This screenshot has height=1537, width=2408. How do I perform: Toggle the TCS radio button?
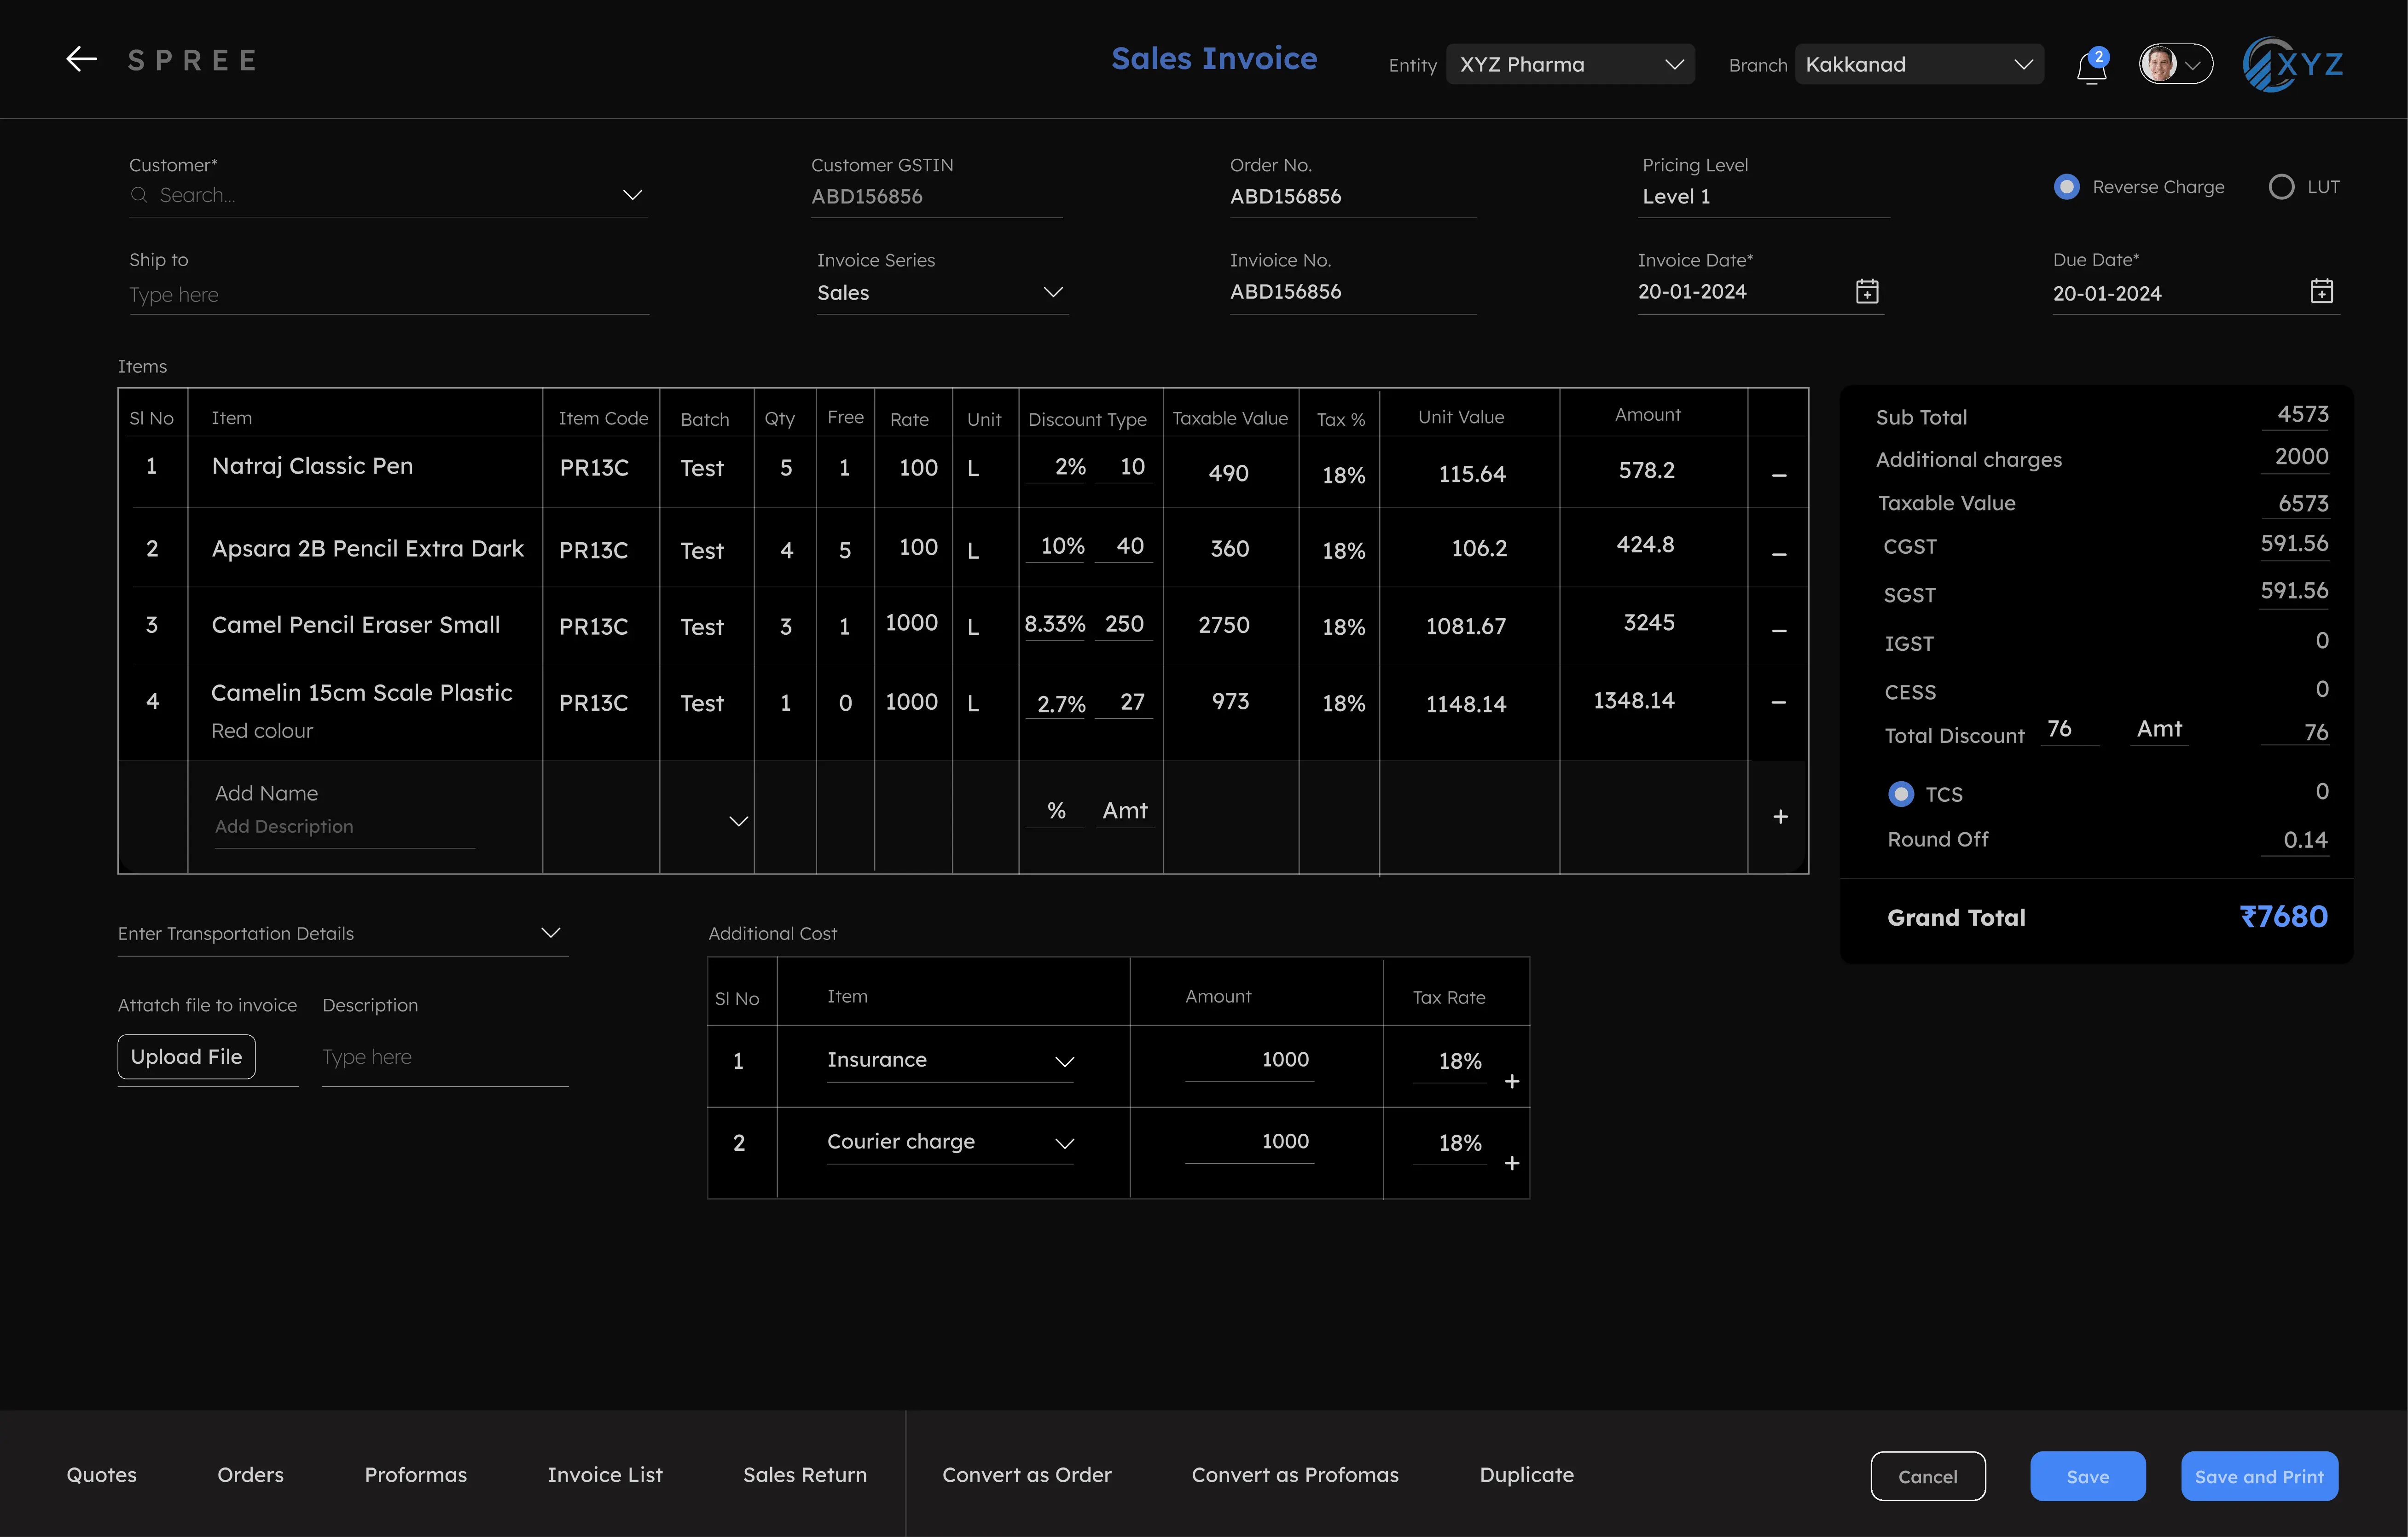[1901, 793]
